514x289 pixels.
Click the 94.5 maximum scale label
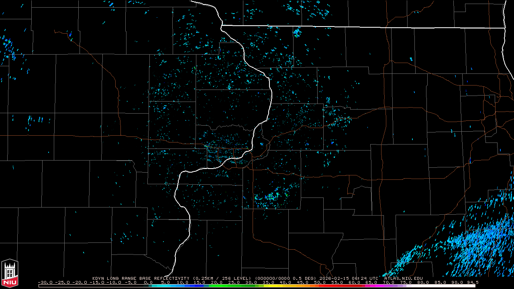pos(473,282)
